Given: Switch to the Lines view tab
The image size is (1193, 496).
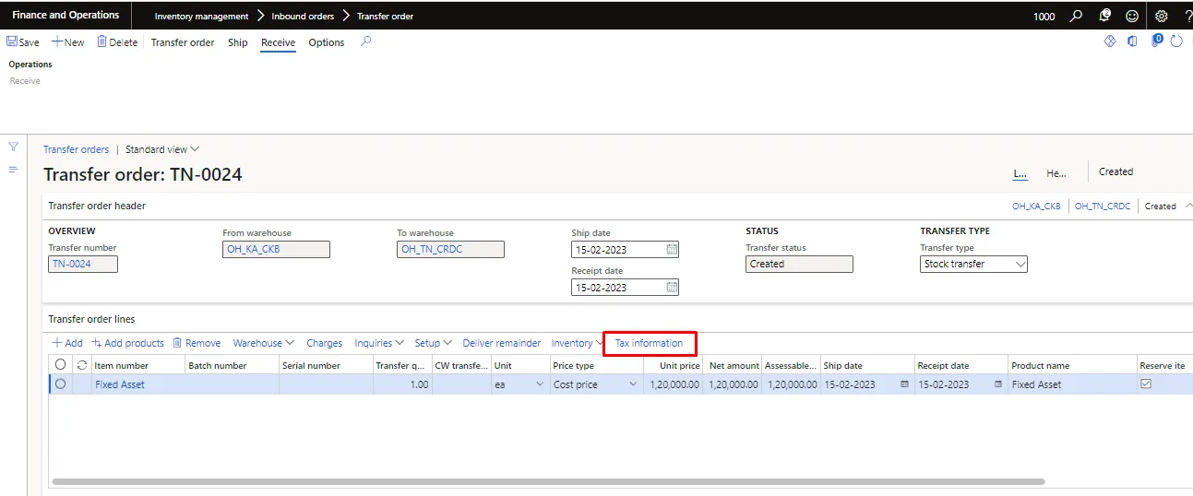Looking at the screenshot, I should pos(1020,172).
